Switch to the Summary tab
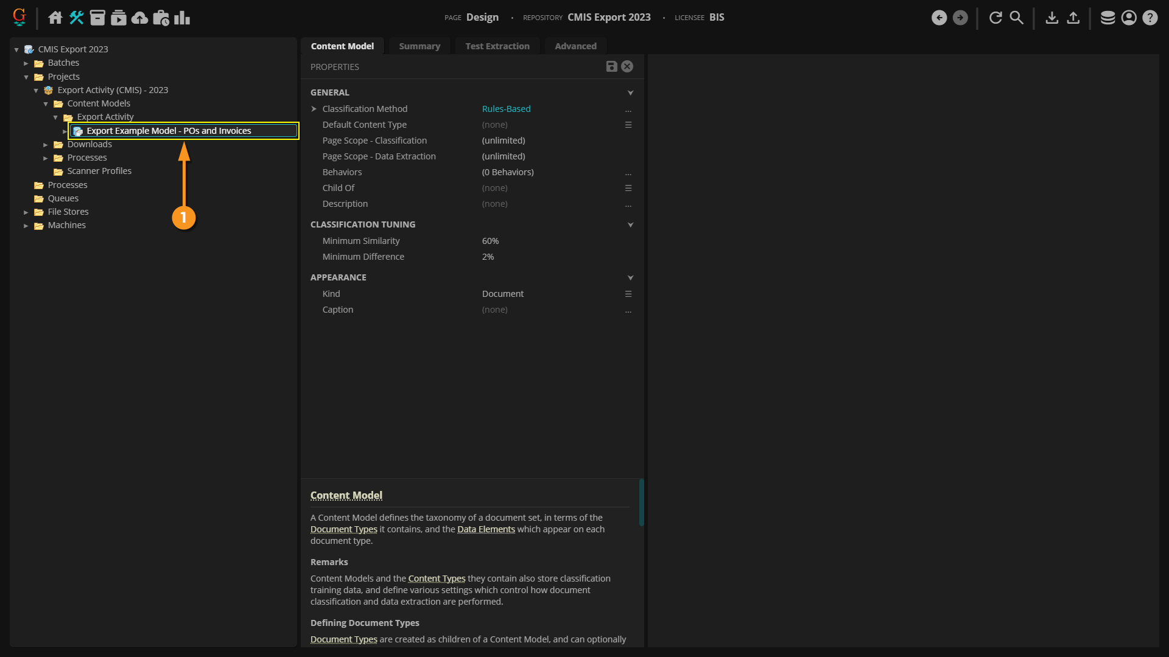This screenshot has height=657, width=1169. (x=419, y=46)
